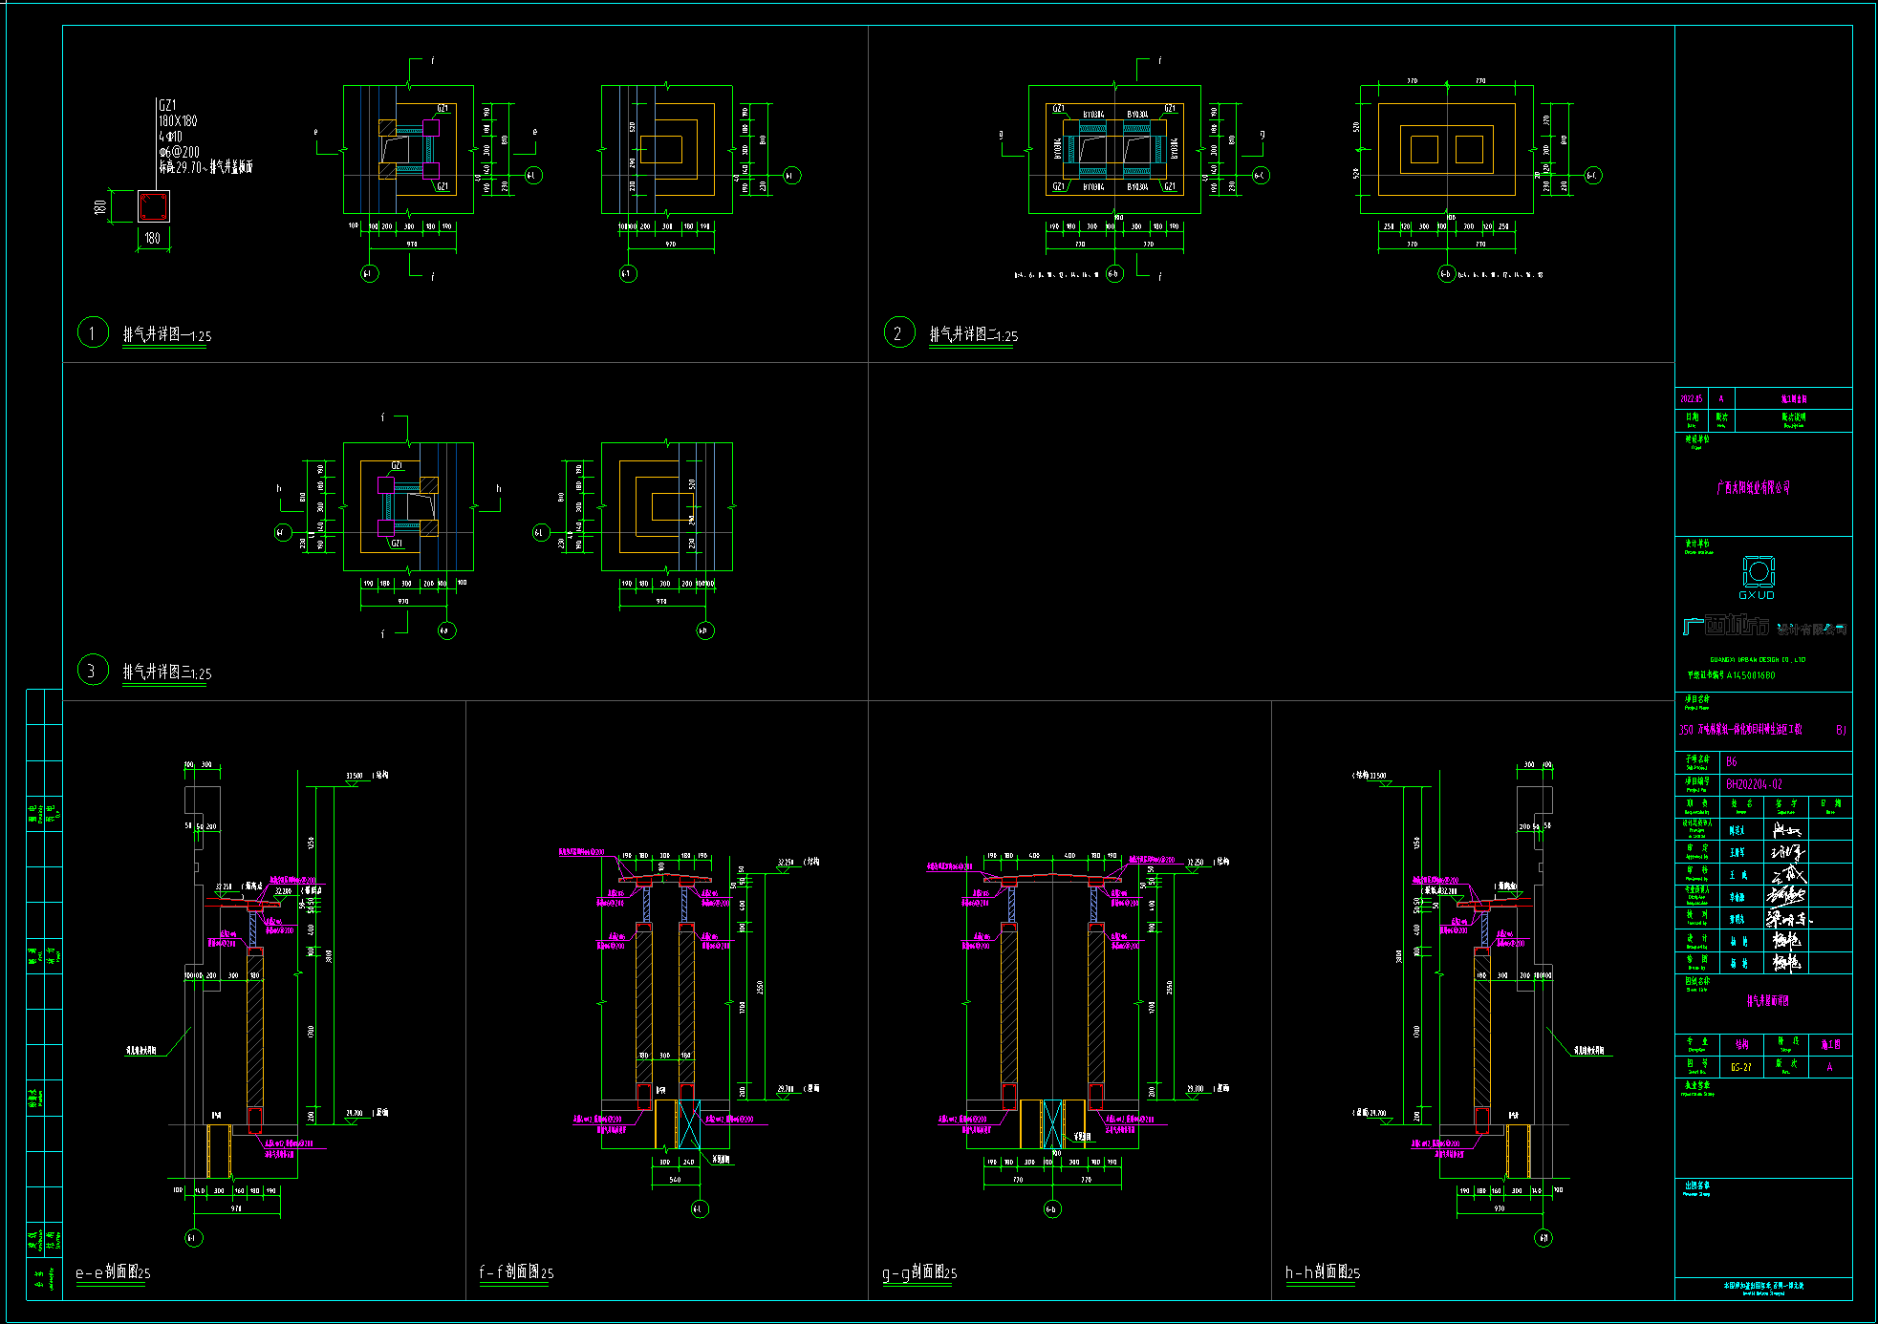Select the 4Φ10 rebar annotation
The height and width of the screenshot is (1324, 1878).
coord(170,137)
